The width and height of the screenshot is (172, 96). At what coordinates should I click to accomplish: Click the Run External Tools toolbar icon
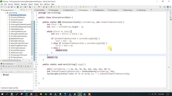pyautogui.click(x=30, y=7)
